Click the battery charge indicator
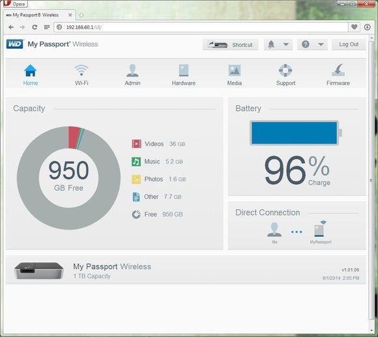The height and width of the screenshot is (337, 378). click(296, 133)
